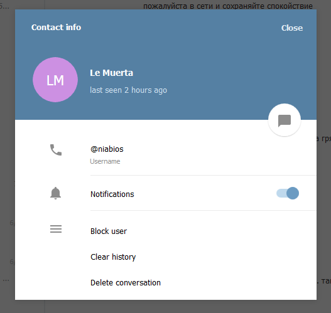
Task: Click the last seen 2 hours ago status
Action: (128, 90)
